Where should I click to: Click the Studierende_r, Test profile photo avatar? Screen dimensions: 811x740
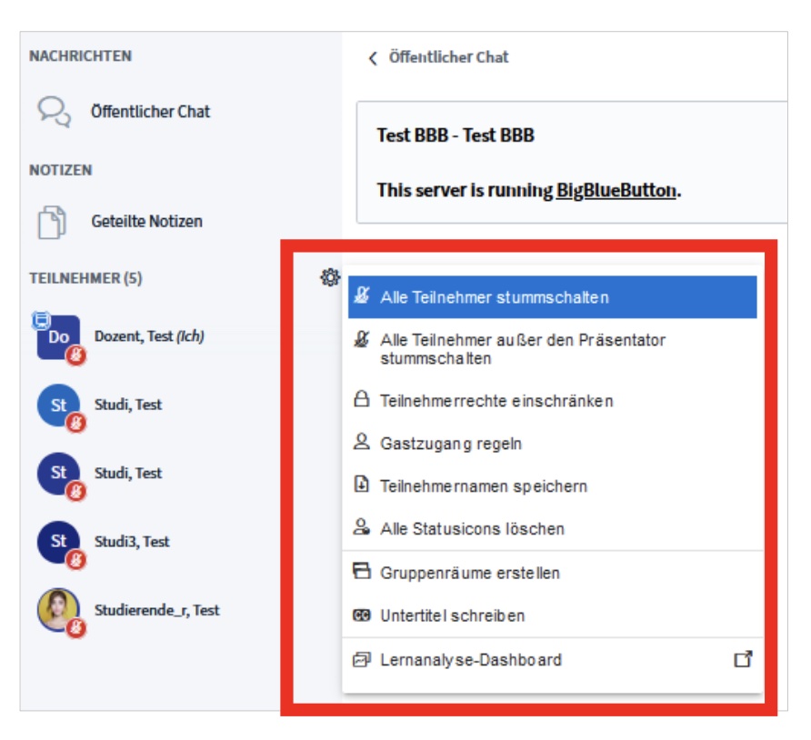(59, 610)
